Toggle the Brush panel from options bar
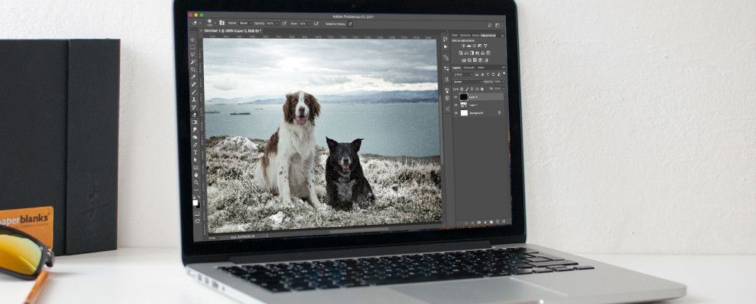Screen dimensions: 756x304 point(222,23)
